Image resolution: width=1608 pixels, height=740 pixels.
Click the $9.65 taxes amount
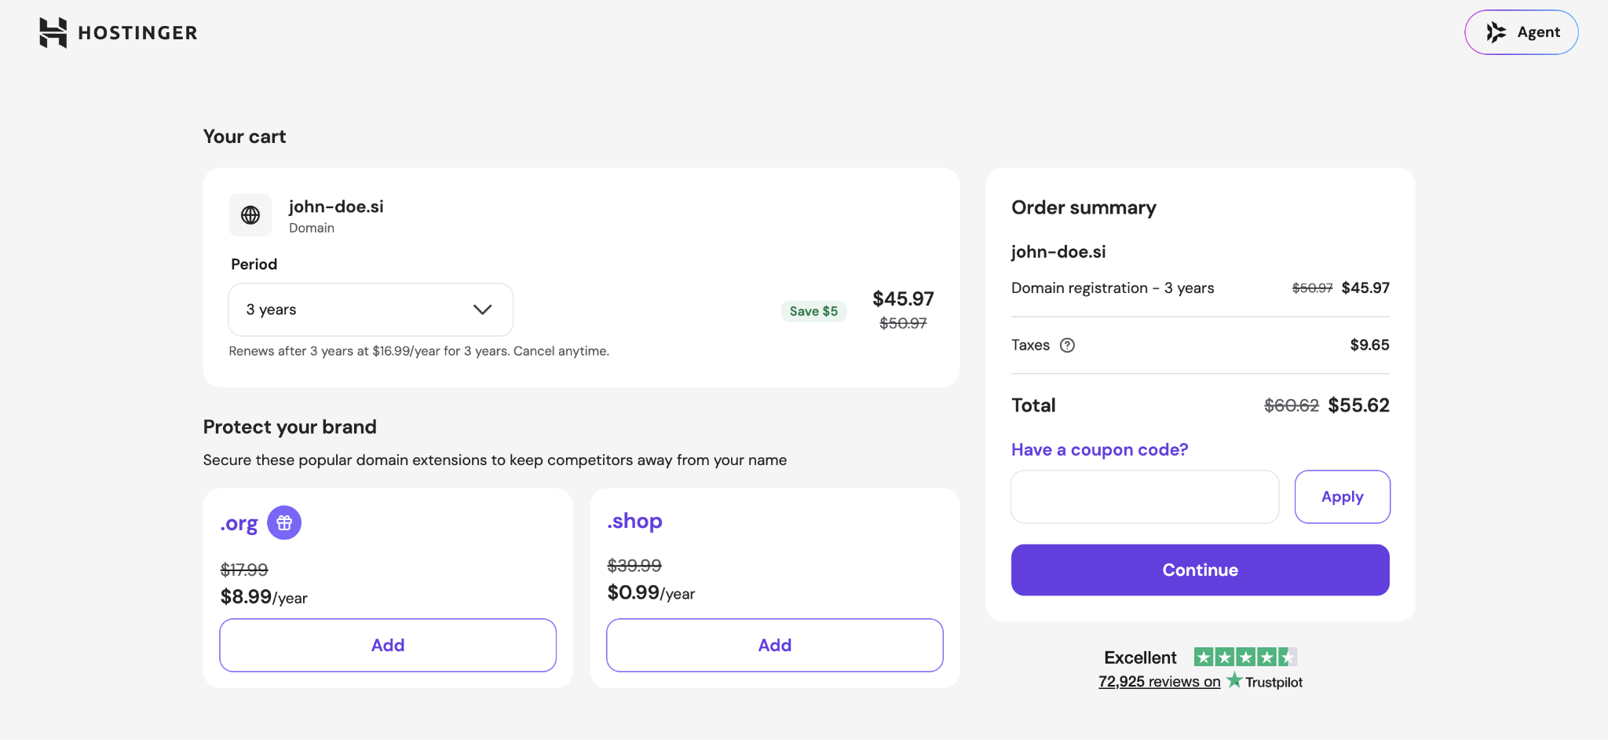pos(1369,345)
